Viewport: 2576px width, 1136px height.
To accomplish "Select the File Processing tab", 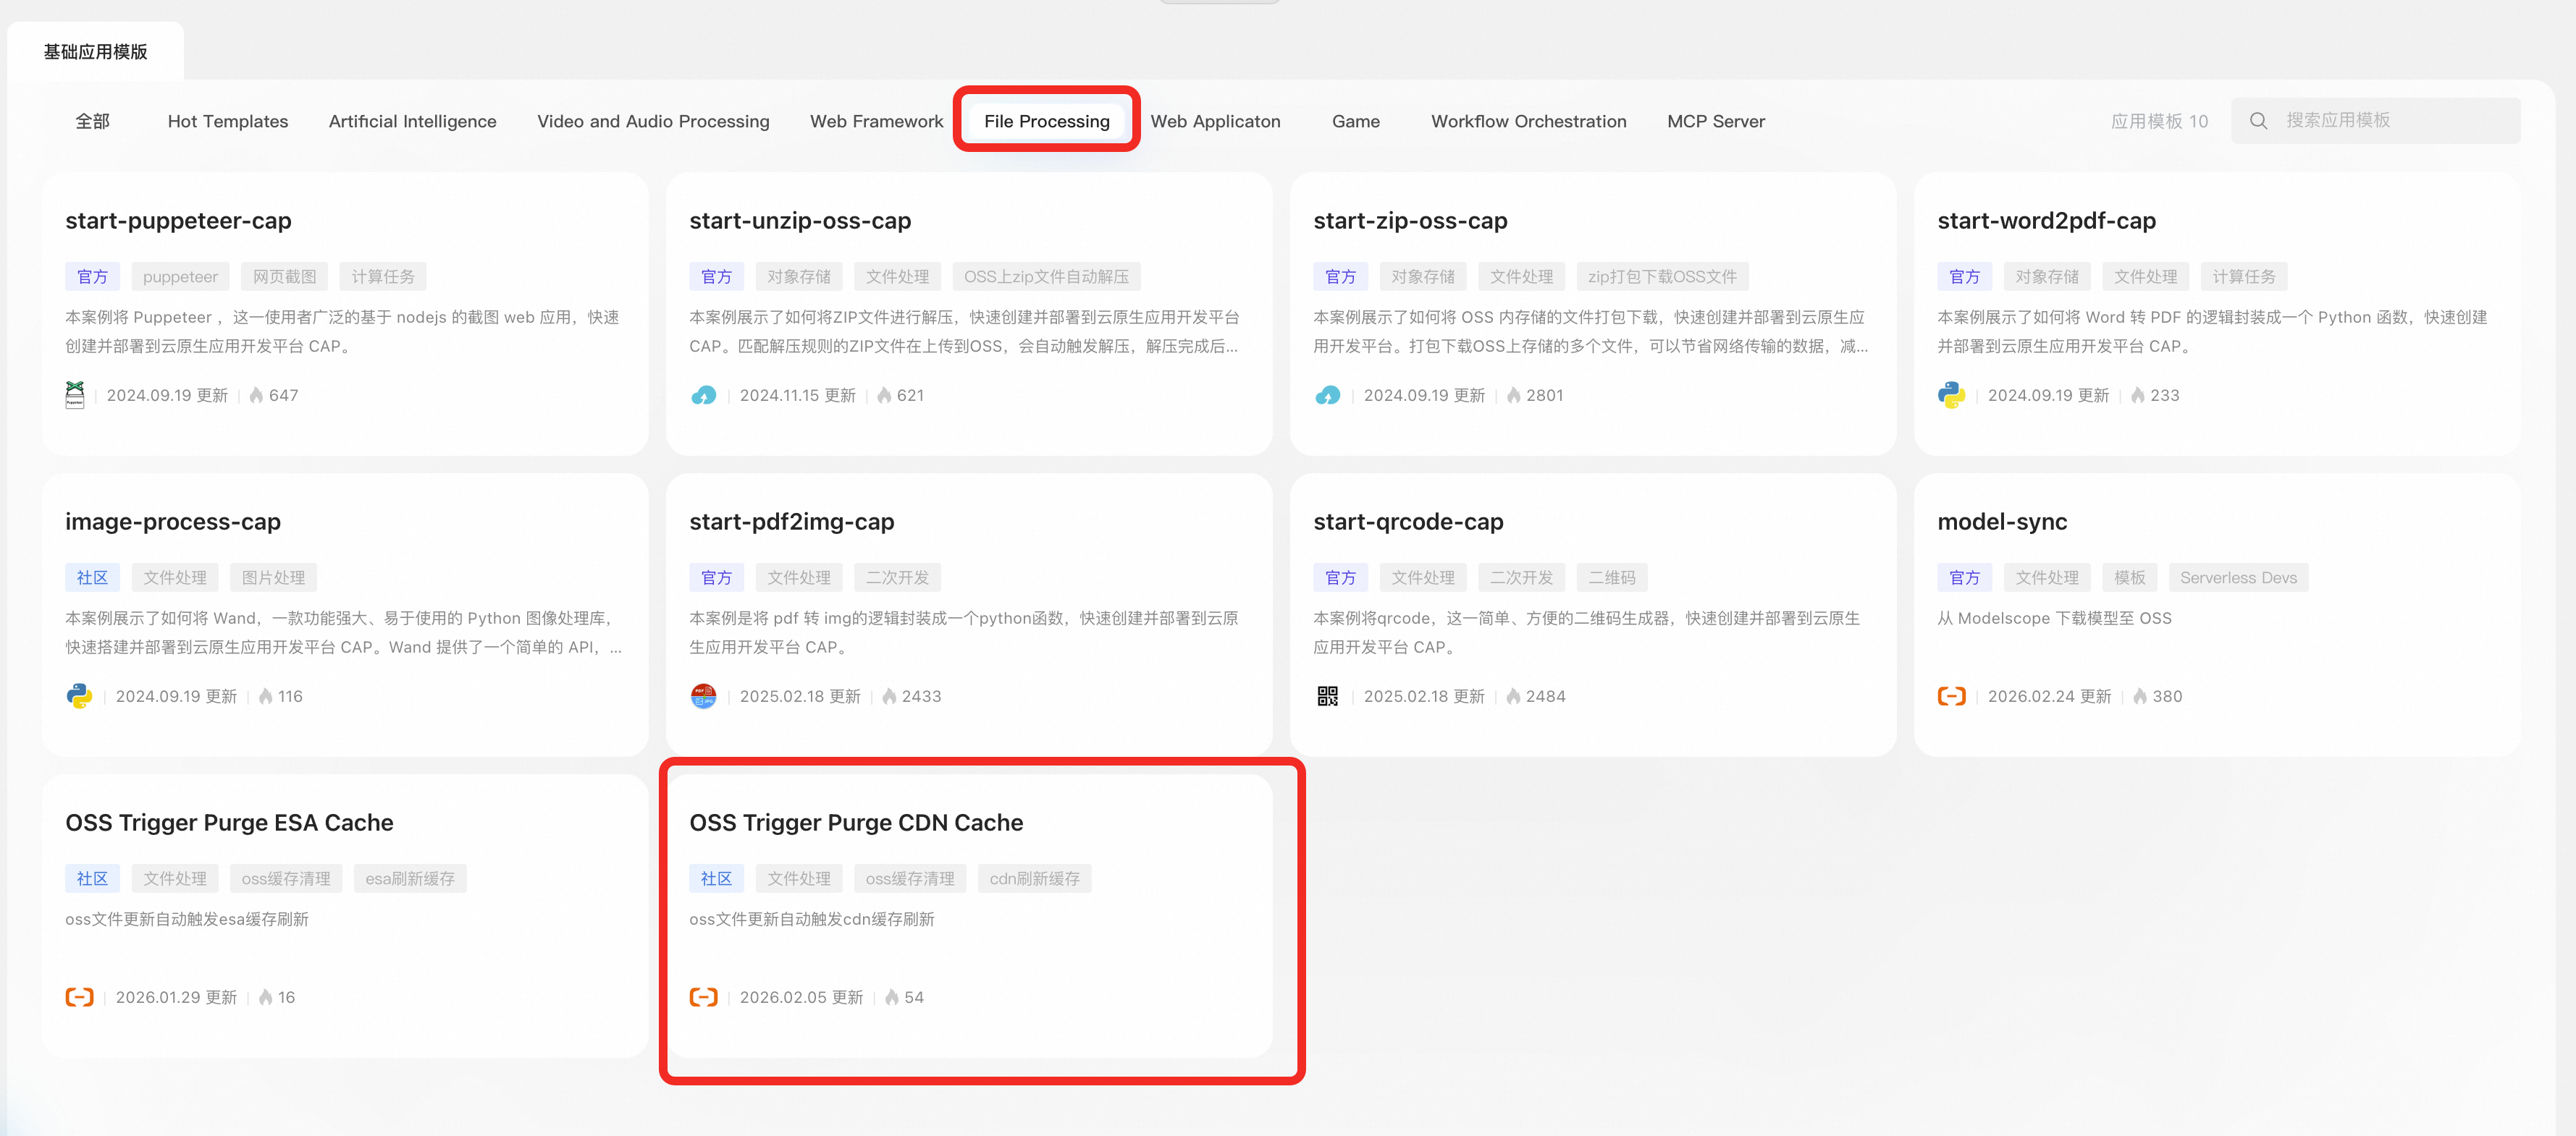I will click(x=1046, y=121).
